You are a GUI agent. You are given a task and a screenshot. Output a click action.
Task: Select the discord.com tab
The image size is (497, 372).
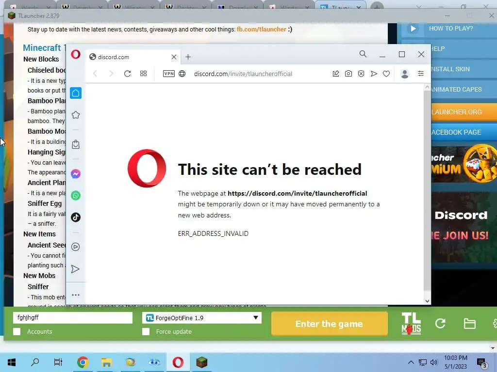[x=133, y=57]
